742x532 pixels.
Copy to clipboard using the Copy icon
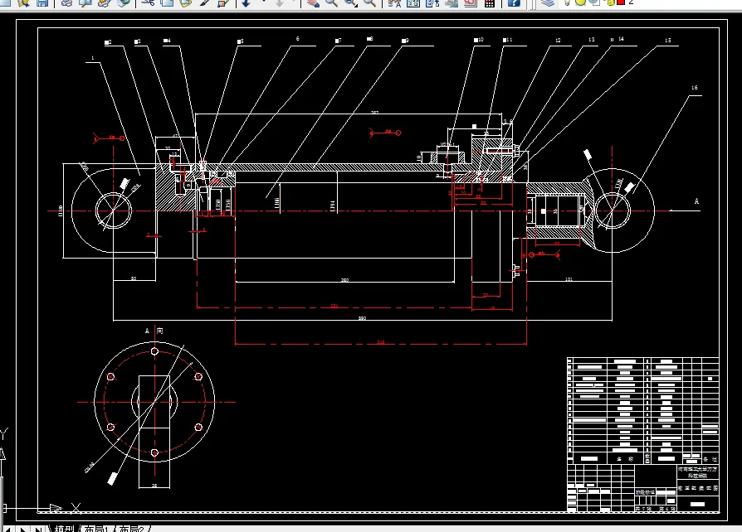167,2
